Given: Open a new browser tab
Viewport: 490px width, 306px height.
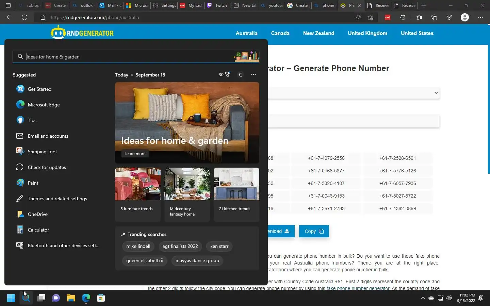Looking at the screenshot, I should pyautogui.click(x=424, y=5).
